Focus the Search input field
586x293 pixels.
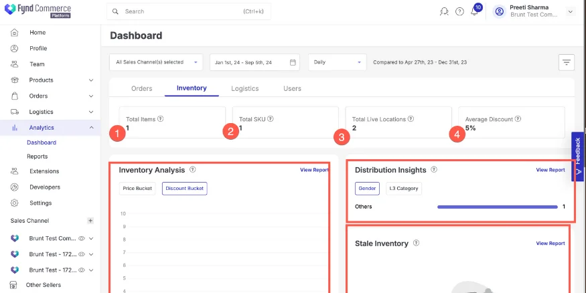pos(189,11)
